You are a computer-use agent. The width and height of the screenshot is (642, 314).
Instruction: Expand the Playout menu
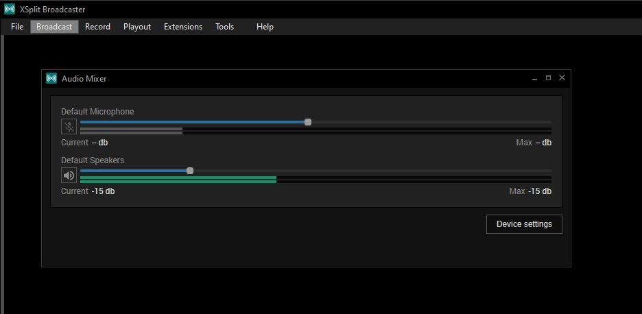[137, 27]
